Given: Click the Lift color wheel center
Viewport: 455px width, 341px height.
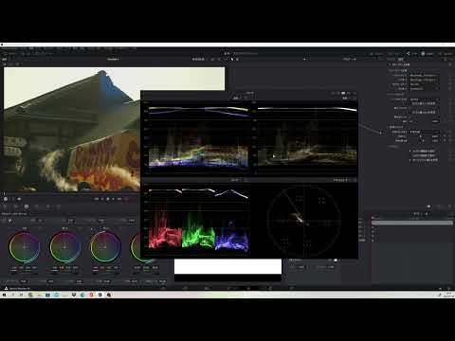Looking at the screenshot, I should [x=25, y=247].
